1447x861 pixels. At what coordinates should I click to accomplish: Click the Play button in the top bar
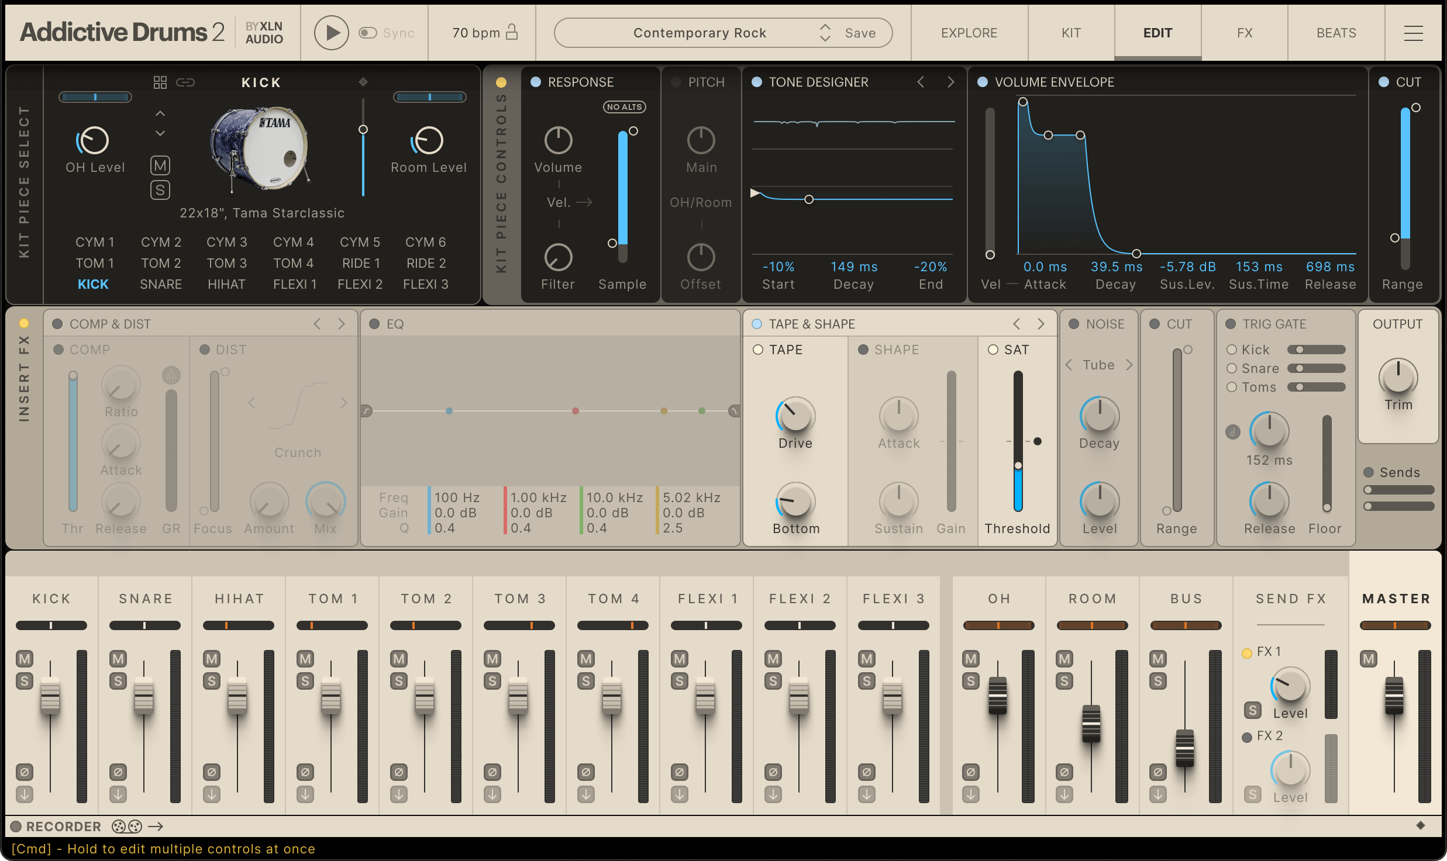click(x=331, y=33)
